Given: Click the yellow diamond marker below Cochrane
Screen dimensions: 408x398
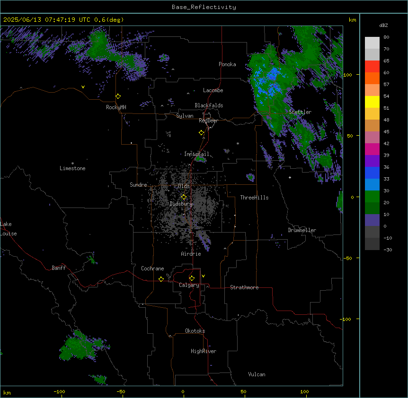Looking at the screenshot, I should [161, 279].
